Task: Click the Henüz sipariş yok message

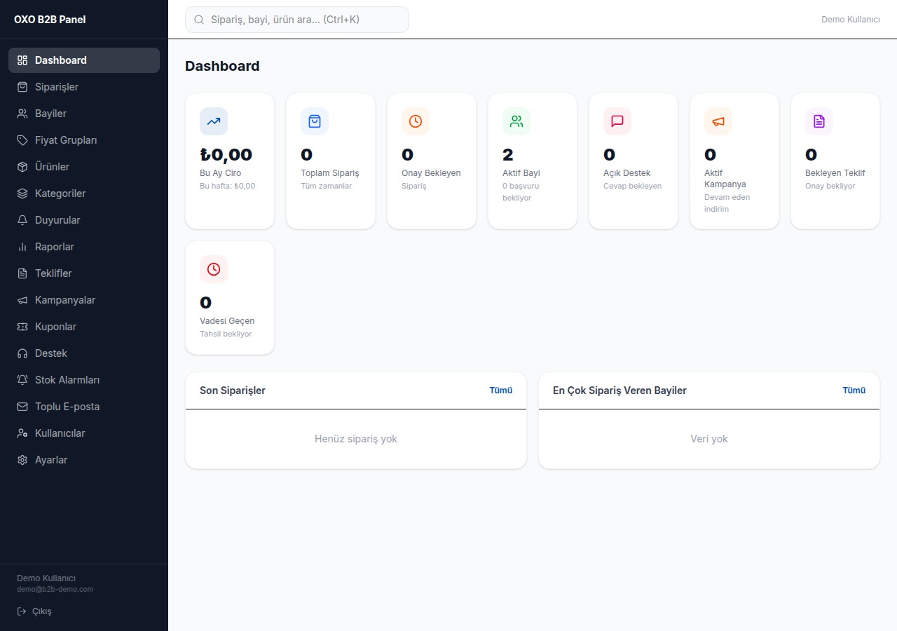Action: (x=356, y=439)
